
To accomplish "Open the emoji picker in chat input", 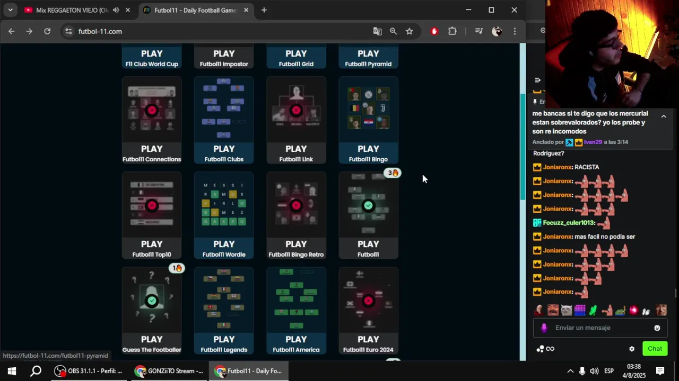I will [x=657, y=328].
